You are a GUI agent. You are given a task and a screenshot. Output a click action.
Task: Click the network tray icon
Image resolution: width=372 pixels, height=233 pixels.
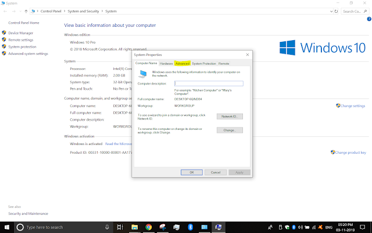pos(314,227)
